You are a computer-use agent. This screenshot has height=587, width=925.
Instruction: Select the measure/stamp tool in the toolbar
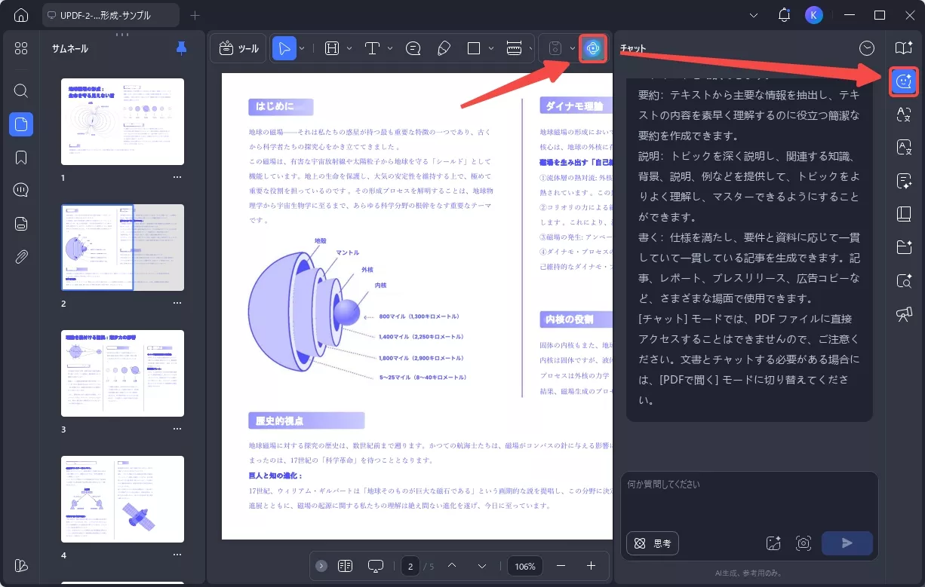[515, 47]
